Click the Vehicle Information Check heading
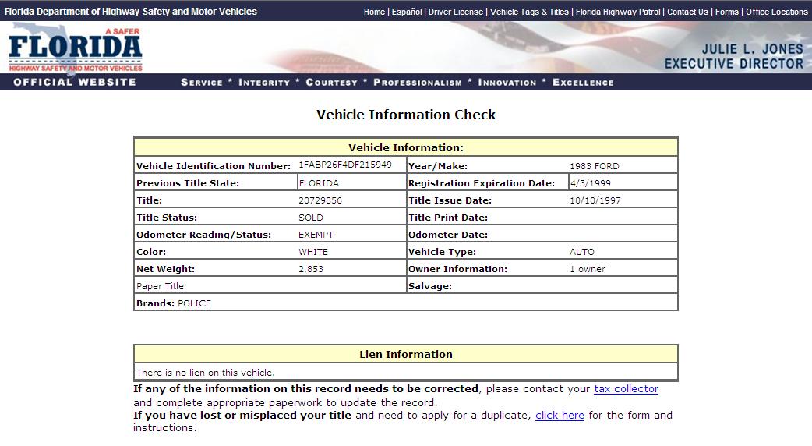 406,115
